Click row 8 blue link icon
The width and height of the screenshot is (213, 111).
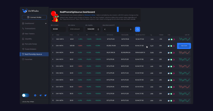169,87
